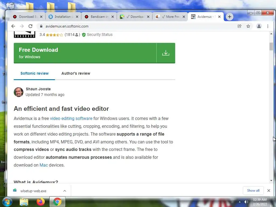The image size is (276, 207).
Task: Switch to the fourth Download tab
Action: (x=135, y=17)
